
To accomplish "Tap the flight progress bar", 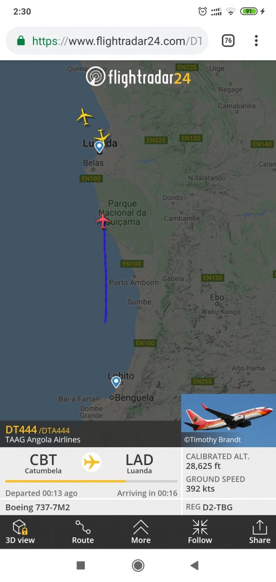I will [91, 481].
